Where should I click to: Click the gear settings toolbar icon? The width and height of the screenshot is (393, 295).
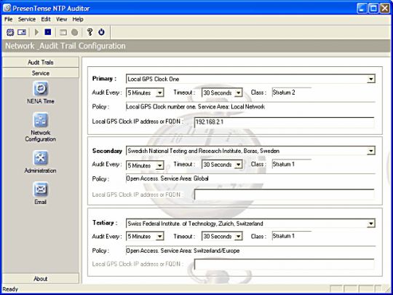[x=10, y=32]
